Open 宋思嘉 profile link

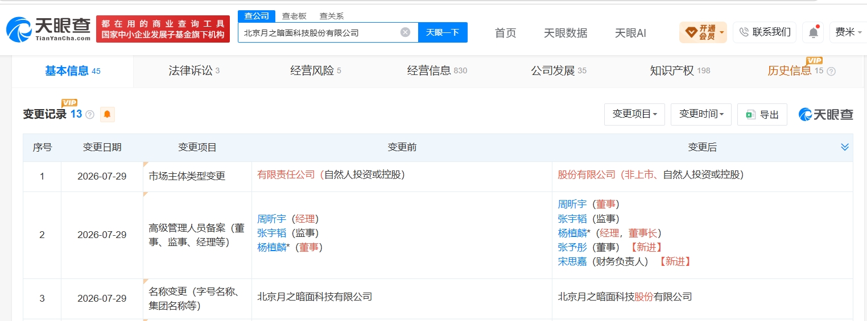(572, 261)
